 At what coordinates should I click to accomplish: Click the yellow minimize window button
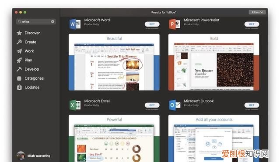click(x=21, y=12)
